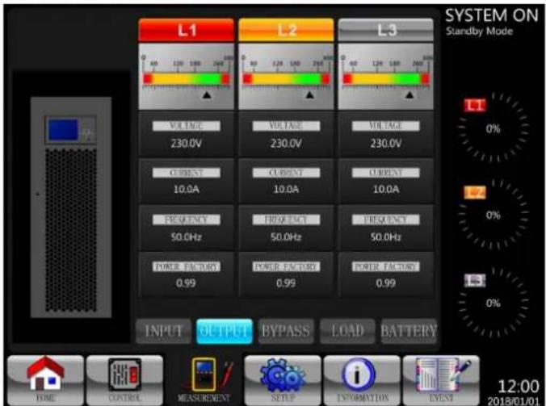The height and width of the screenshot is (406, 546).
Task: Click the L3 power factor 0.99
Action: [x=386, y=283]
